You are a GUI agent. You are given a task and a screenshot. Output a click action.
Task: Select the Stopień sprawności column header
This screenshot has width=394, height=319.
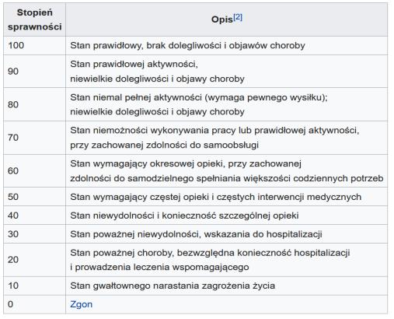35,19
